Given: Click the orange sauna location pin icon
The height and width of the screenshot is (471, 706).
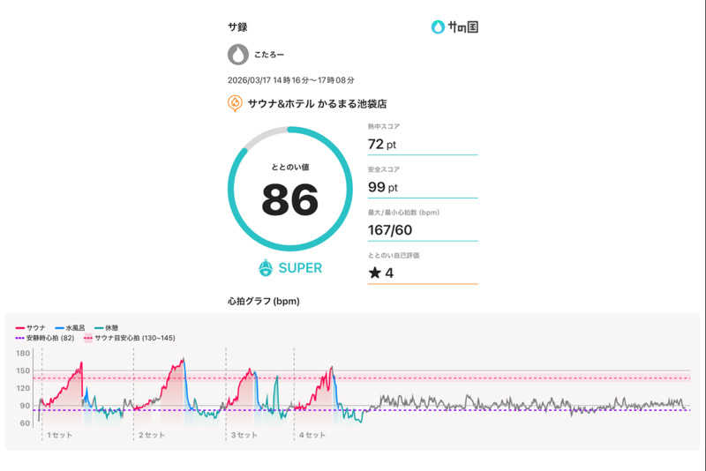Looking at the screenshot, I should pos(235,103).
